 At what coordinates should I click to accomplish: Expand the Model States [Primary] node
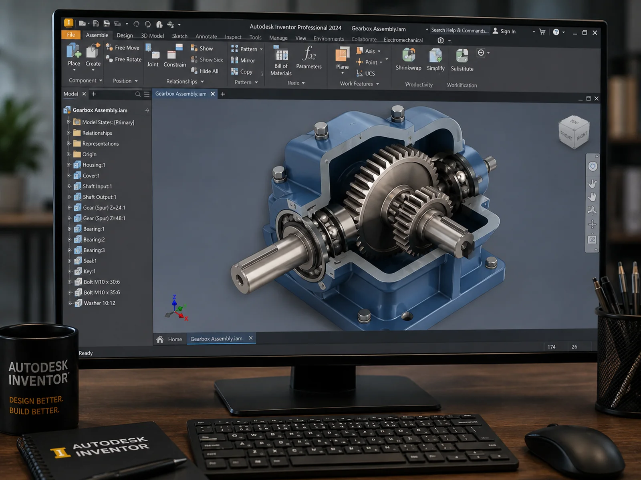[68, 122]
